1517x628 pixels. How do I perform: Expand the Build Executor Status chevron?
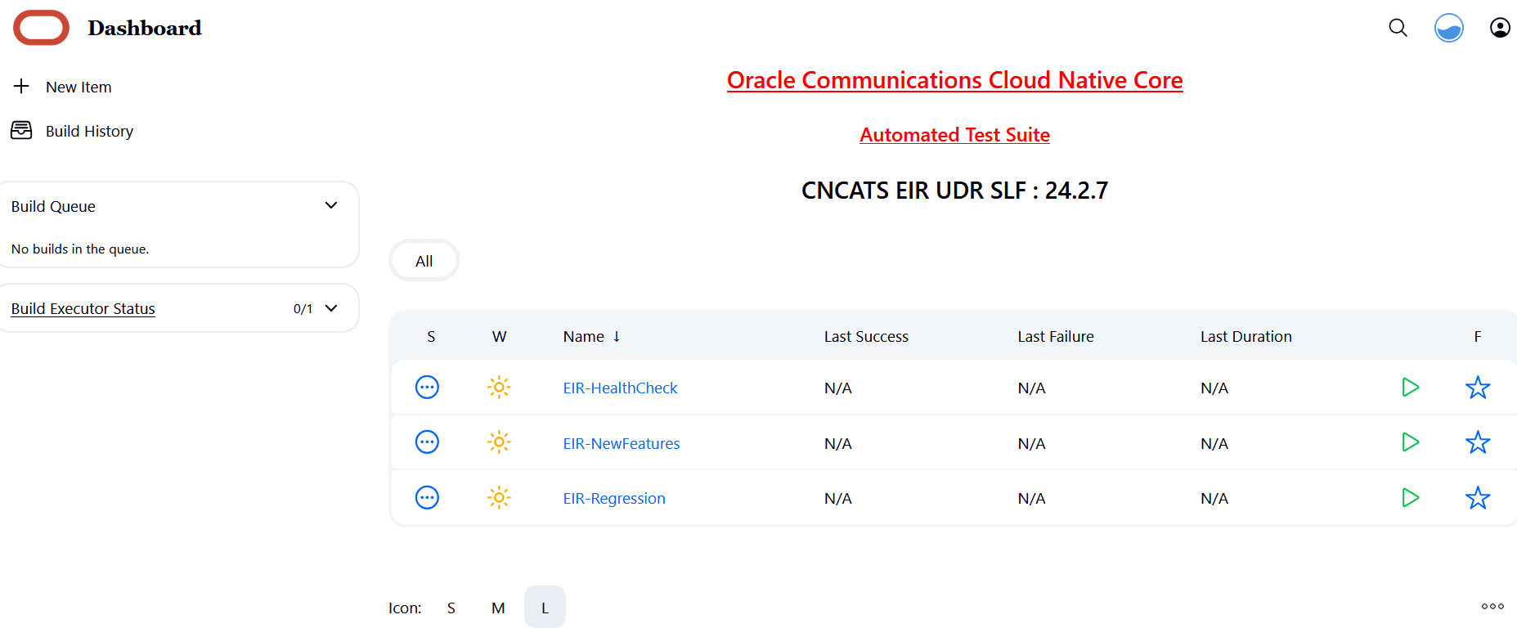coord(331,308)
